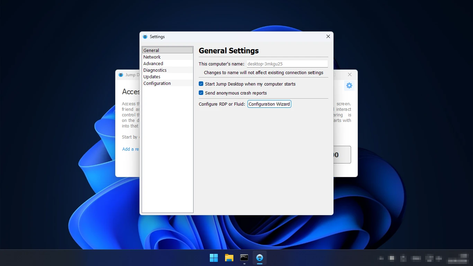Viewport: 473px width, 266px height.
Task: Click the Jump Desktop icon in Settings title bar
Action: [x=145, y=37]
